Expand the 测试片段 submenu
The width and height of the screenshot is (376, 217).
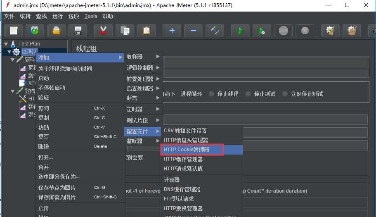tap(143, 120)
